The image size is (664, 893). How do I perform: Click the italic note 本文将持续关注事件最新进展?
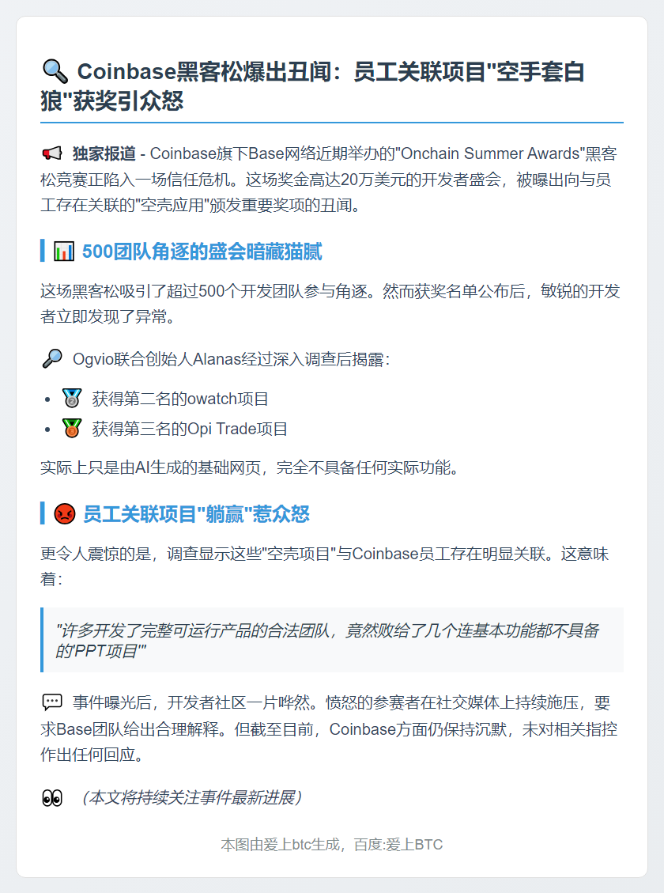(191, 798)
